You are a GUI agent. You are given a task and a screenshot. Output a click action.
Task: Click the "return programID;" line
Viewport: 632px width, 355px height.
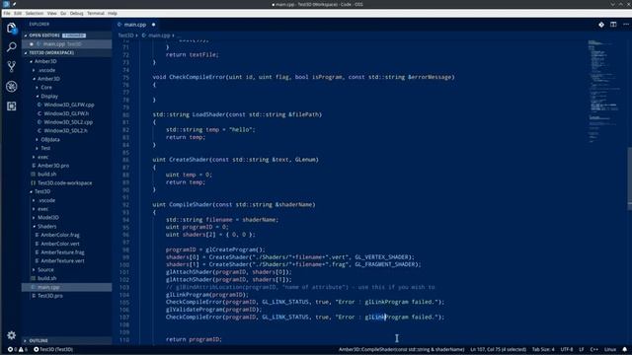pos(194,339)
